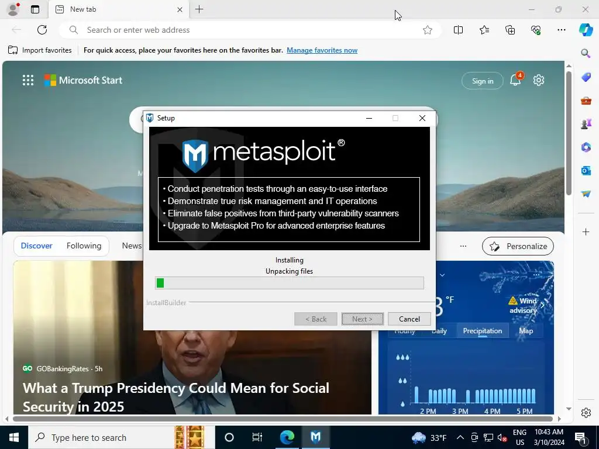Click Type here to search box
Viewport: 599px width, 449px height.
pos(122,437)
